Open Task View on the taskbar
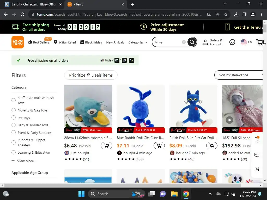Image resolution: width=267 pixels, height=200 pixels. coord(151,194)
